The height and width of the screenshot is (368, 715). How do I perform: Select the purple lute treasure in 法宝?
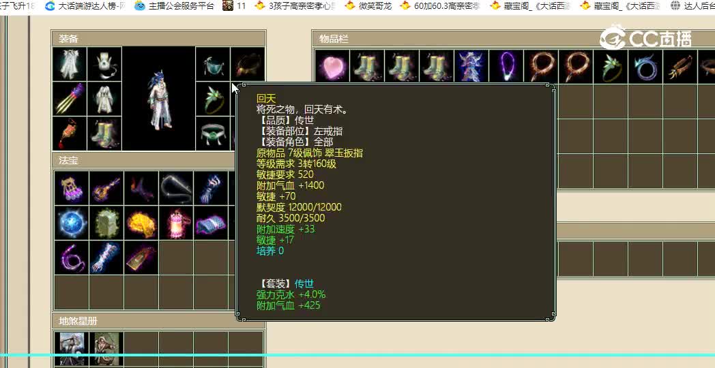(x=106, y=188)
